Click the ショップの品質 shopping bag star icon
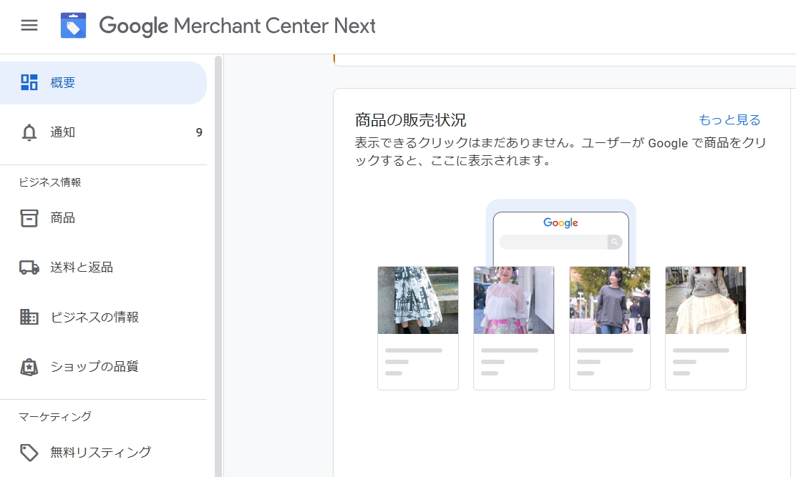 tap(29, 367)
